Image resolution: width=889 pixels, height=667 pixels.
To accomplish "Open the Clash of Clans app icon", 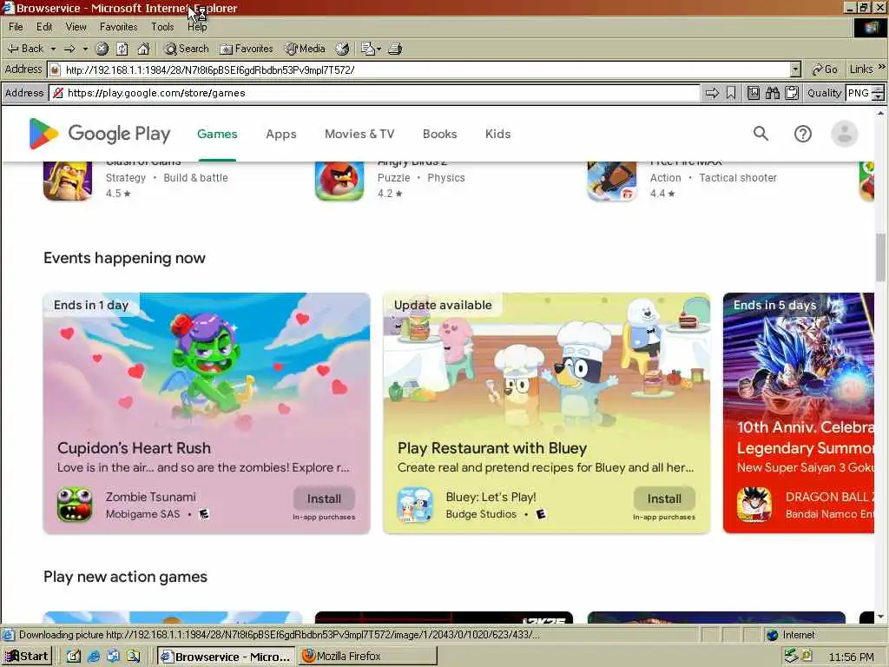I will pyautogui.click(x=68, y=181).
